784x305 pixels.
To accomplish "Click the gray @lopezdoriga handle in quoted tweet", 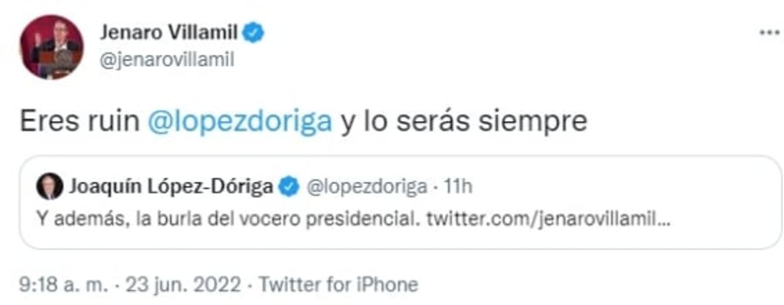I will tap(367, 187).
